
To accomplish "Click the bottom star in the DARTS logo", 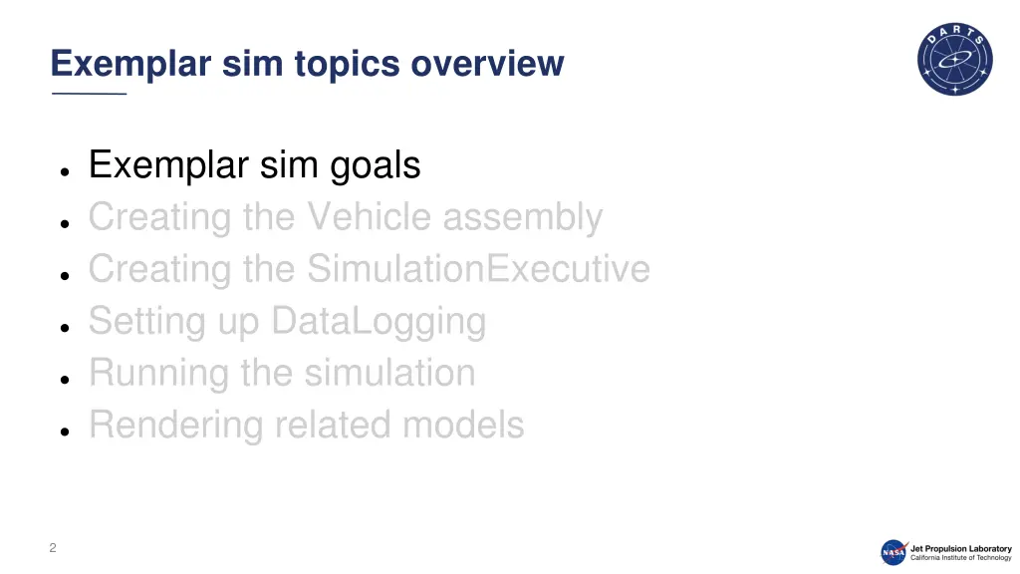I will coord(955,88).
